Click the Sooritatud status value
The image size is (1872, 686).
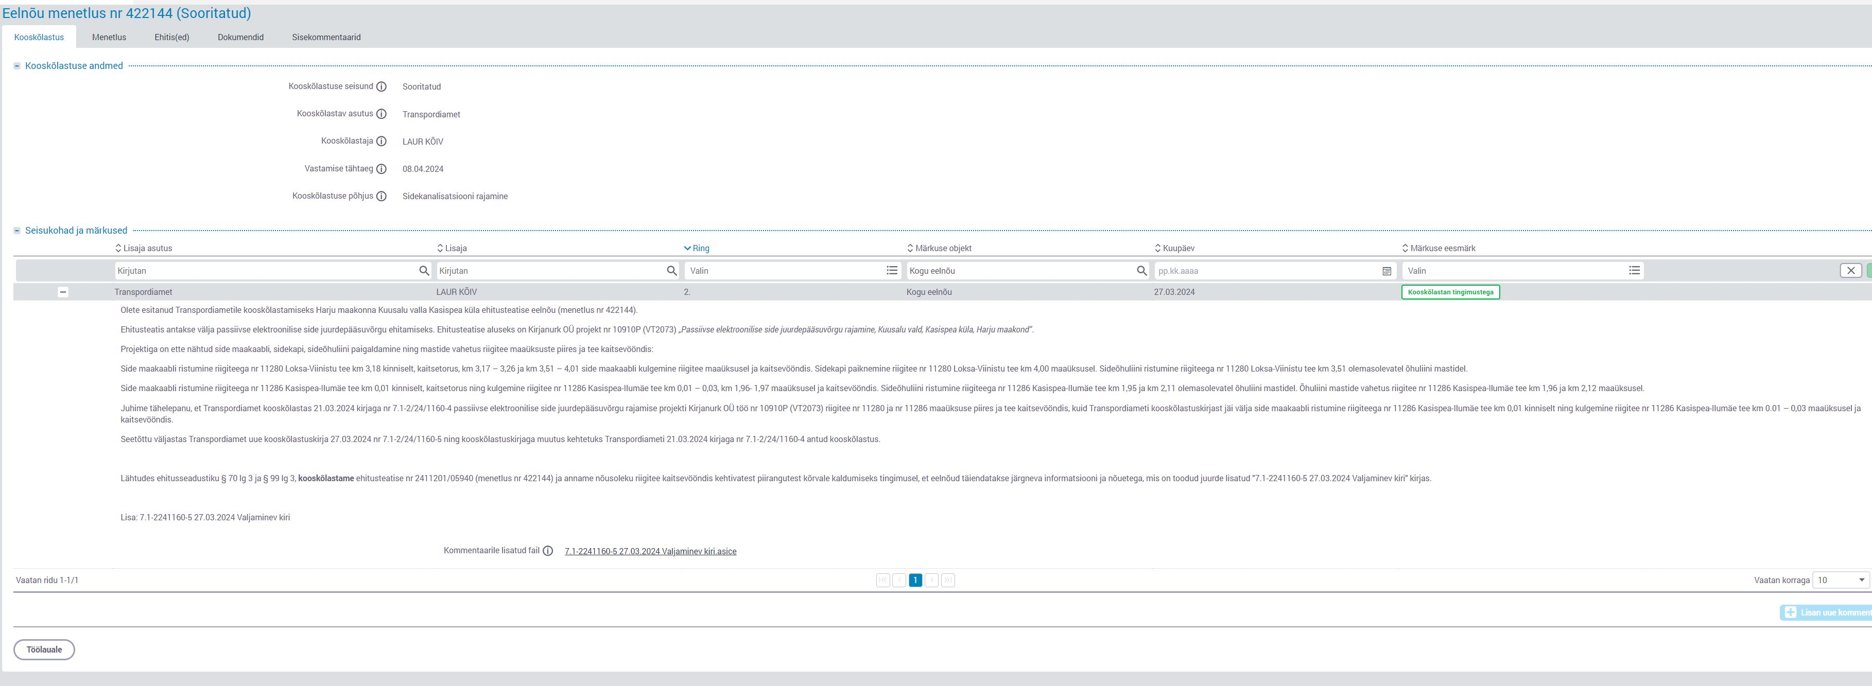422,86
